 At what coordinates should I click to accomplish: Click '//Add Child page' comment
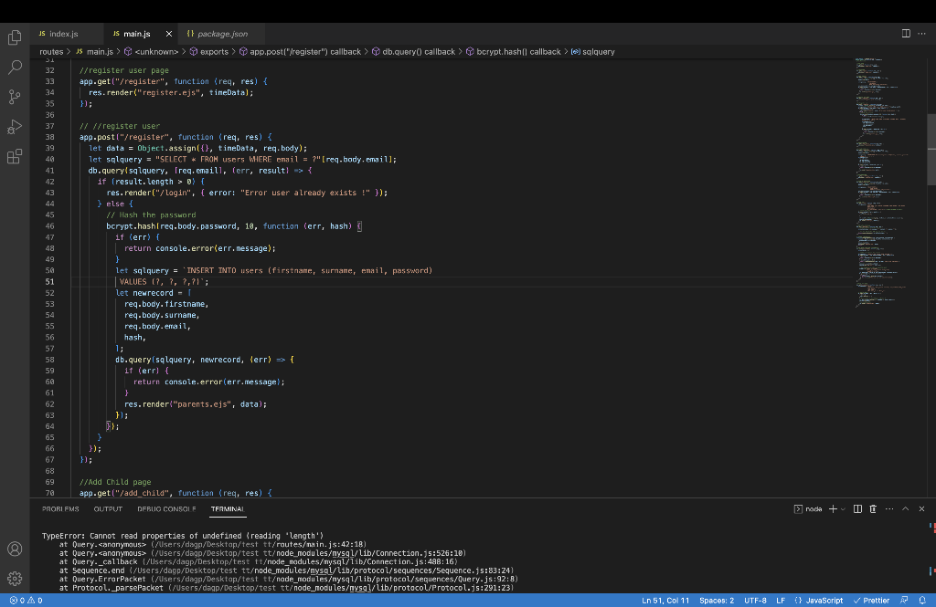(115, 482)
